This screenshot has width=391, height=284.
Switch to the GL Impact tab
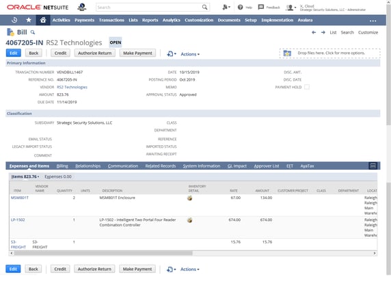tap(237, 166)
